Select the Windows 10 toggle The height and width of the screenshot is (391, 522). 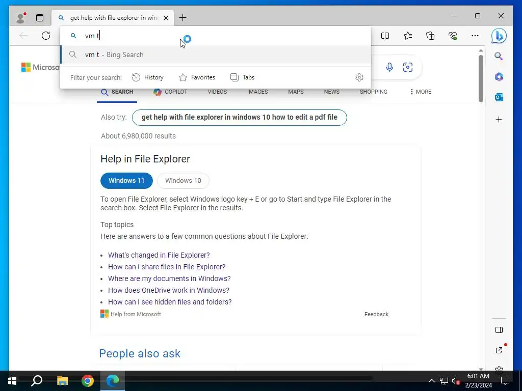(x=183, y=181)
